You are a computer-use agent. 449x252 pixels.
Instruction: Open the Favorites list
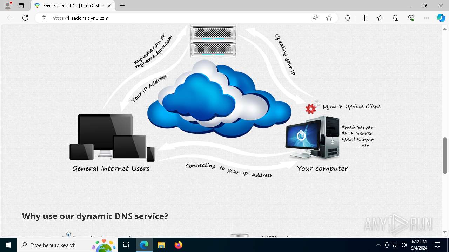380,18
